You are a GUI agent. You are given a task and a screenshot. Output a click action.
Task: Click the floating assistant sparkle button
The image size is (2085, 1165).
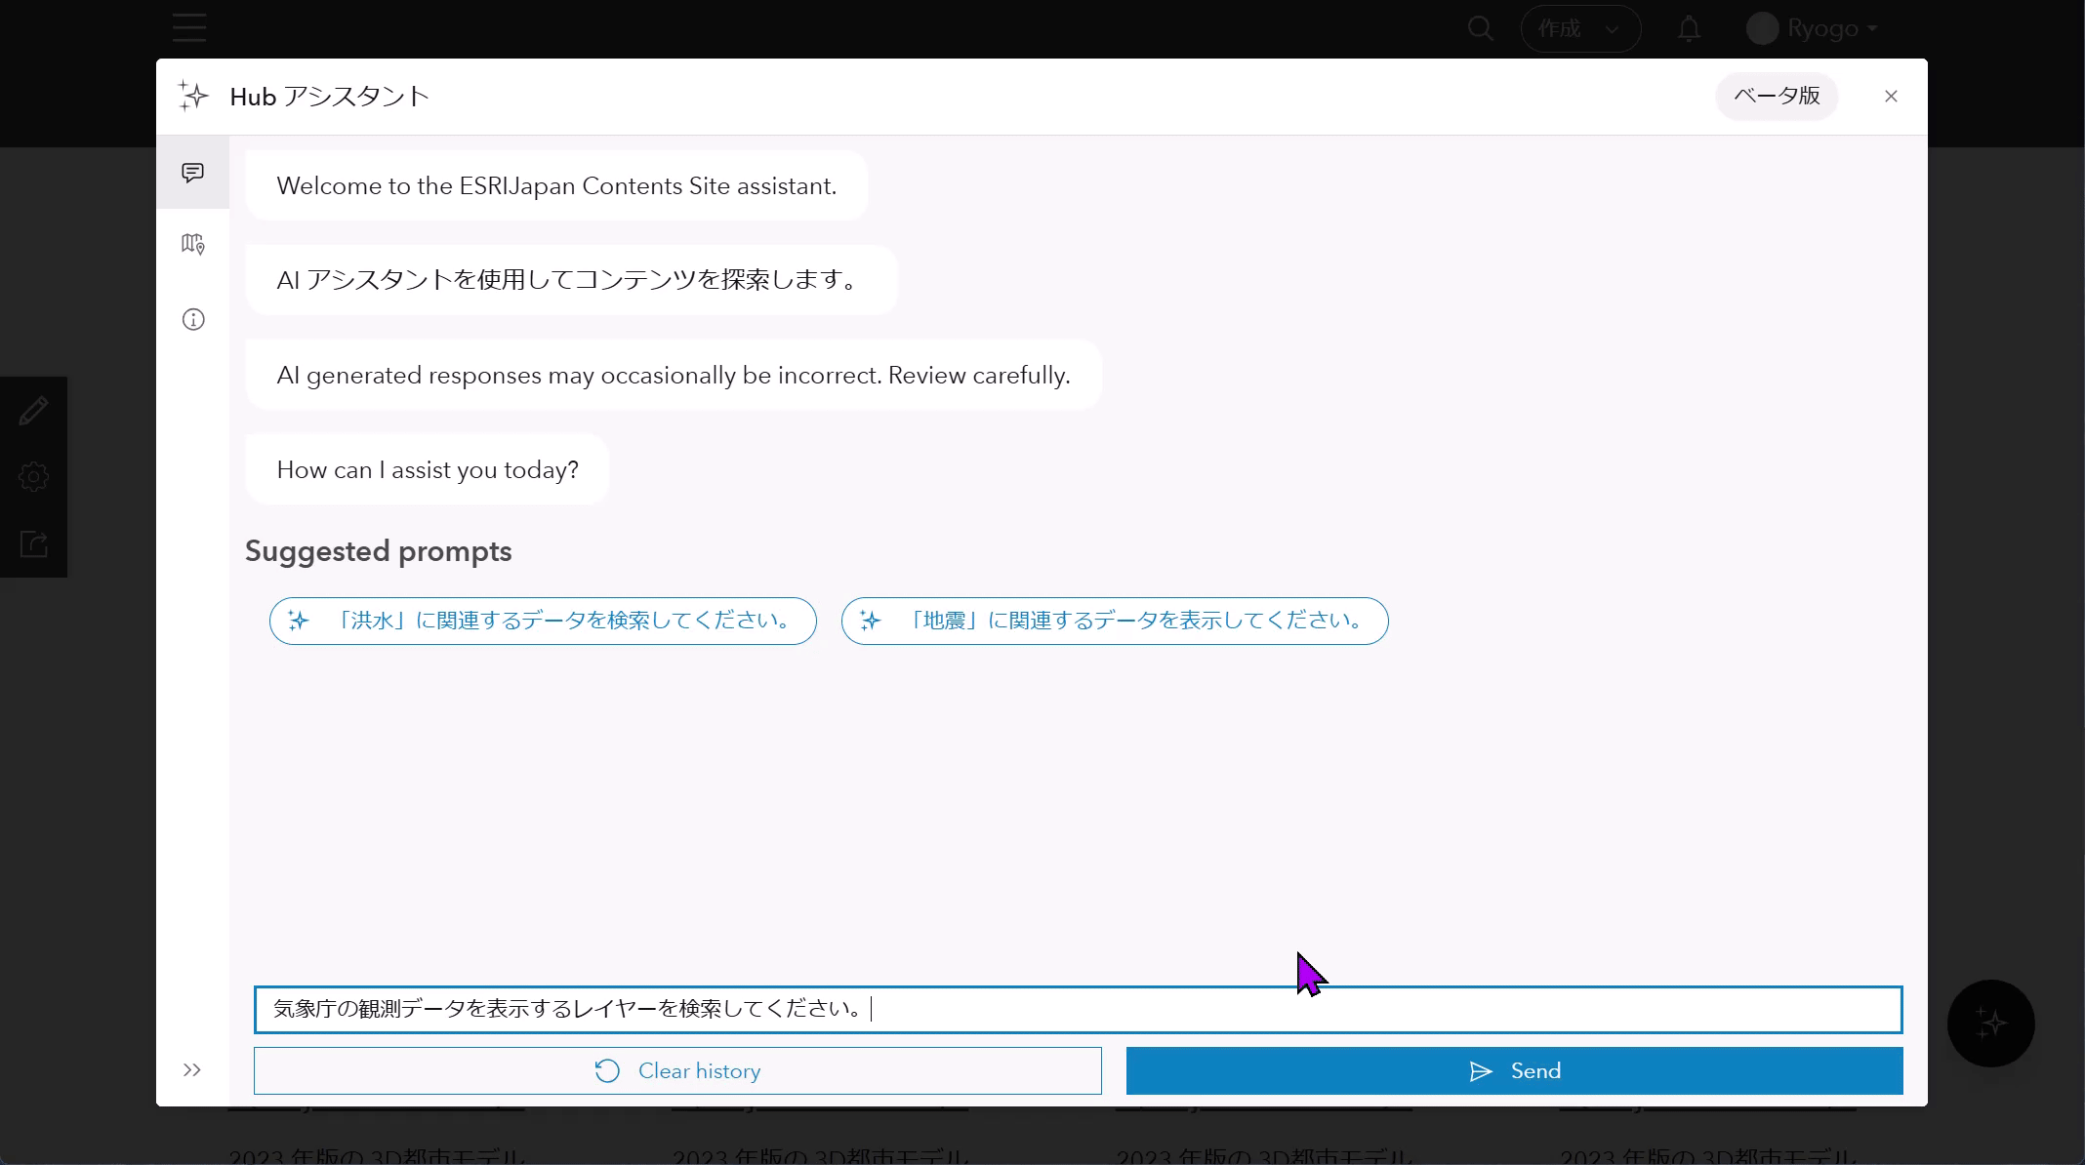[x=1990, y=1023]
